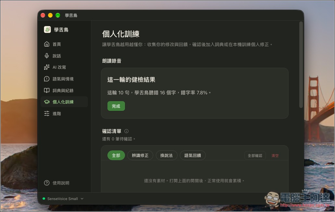This screenshot has width=335, height=212.
Task: Click the 還沒有素材 empty-state message
Action: pyautogui.click(x=194, y=181)
